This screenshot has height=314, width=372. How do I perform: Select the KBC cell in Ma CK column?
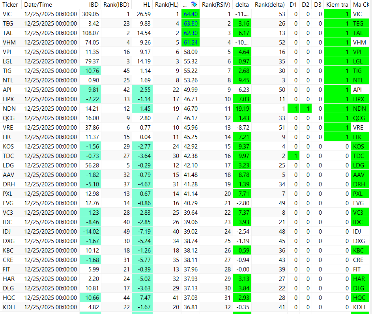tap(360, 251)
